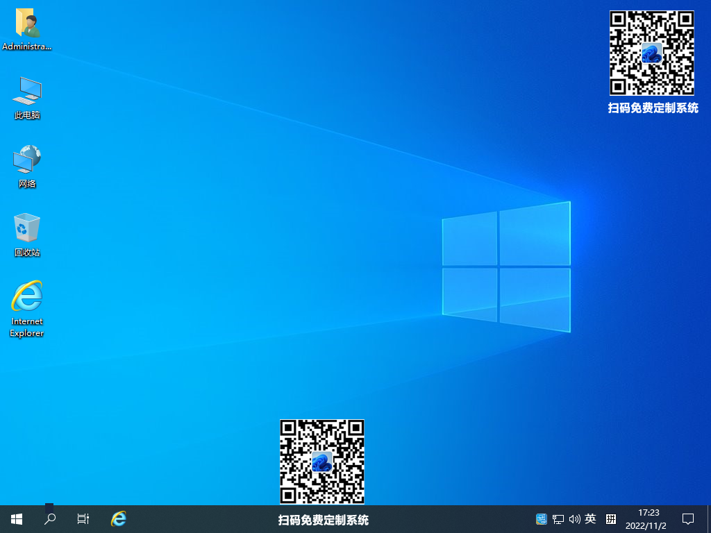711x533 pixels.
Task: Click the bottom-center QR code image
Action: [321, 462]
